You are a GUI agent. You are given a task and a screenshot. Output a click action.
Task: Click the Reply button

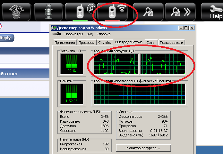click(5, 38)
